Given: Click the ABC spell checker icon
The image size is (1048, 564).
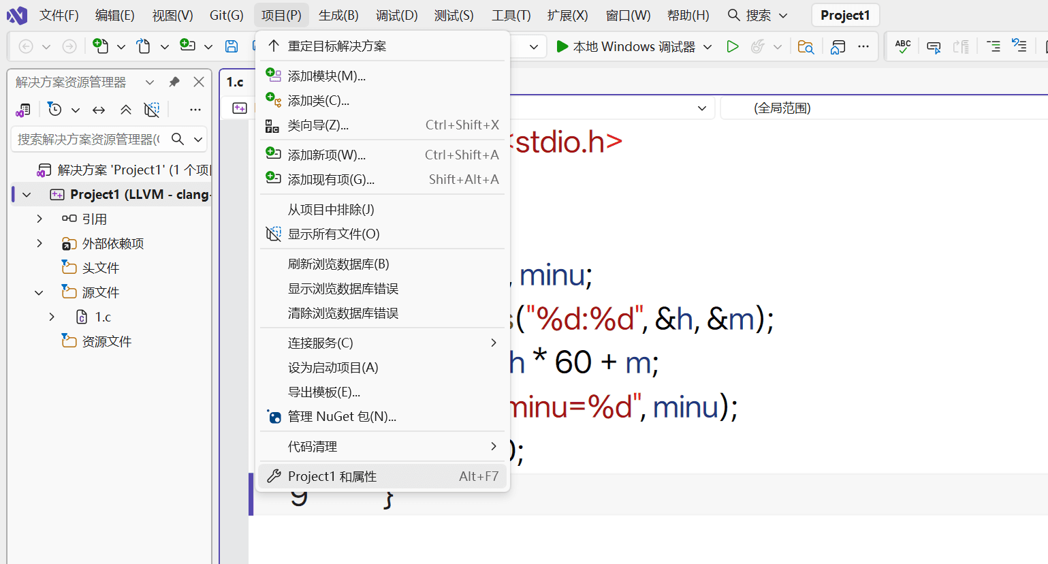Looking at the screenshot, I should (x=903, y=46).
